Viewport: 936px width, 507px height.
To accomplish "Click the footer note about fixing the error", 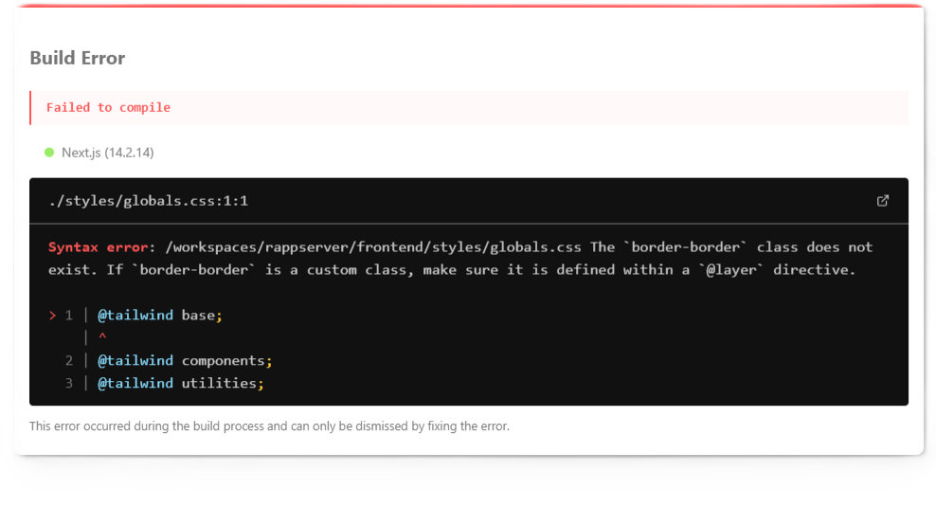I will [269, 426].
